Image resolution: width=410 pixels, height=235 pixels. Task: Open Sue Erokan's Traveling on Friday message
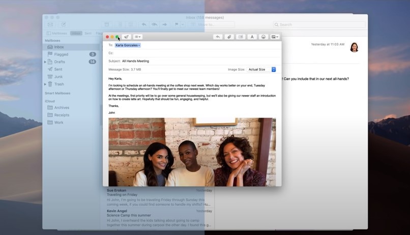(x=159, y=197)
